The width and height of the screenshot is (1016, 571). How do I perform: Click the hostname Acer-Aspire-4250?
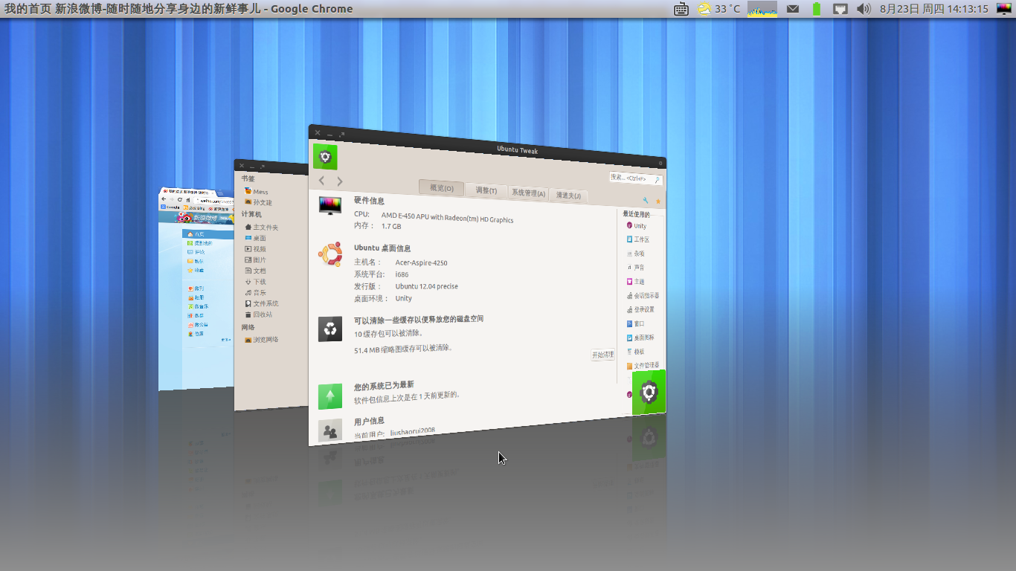pos(421,262)
